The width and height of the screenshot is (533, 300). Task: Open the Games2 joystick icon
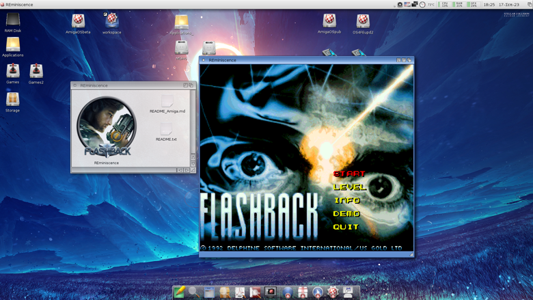(x=36, y=71)
